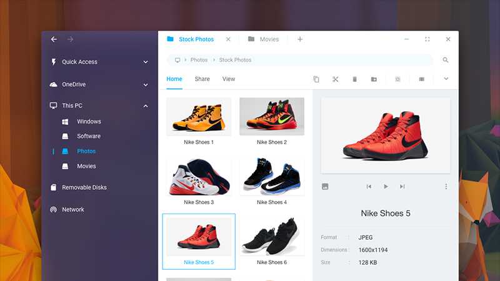The height and width of the screenshot is (281, 500).
Task: Expand the Quick Access section
Action: tap(146, 62)
